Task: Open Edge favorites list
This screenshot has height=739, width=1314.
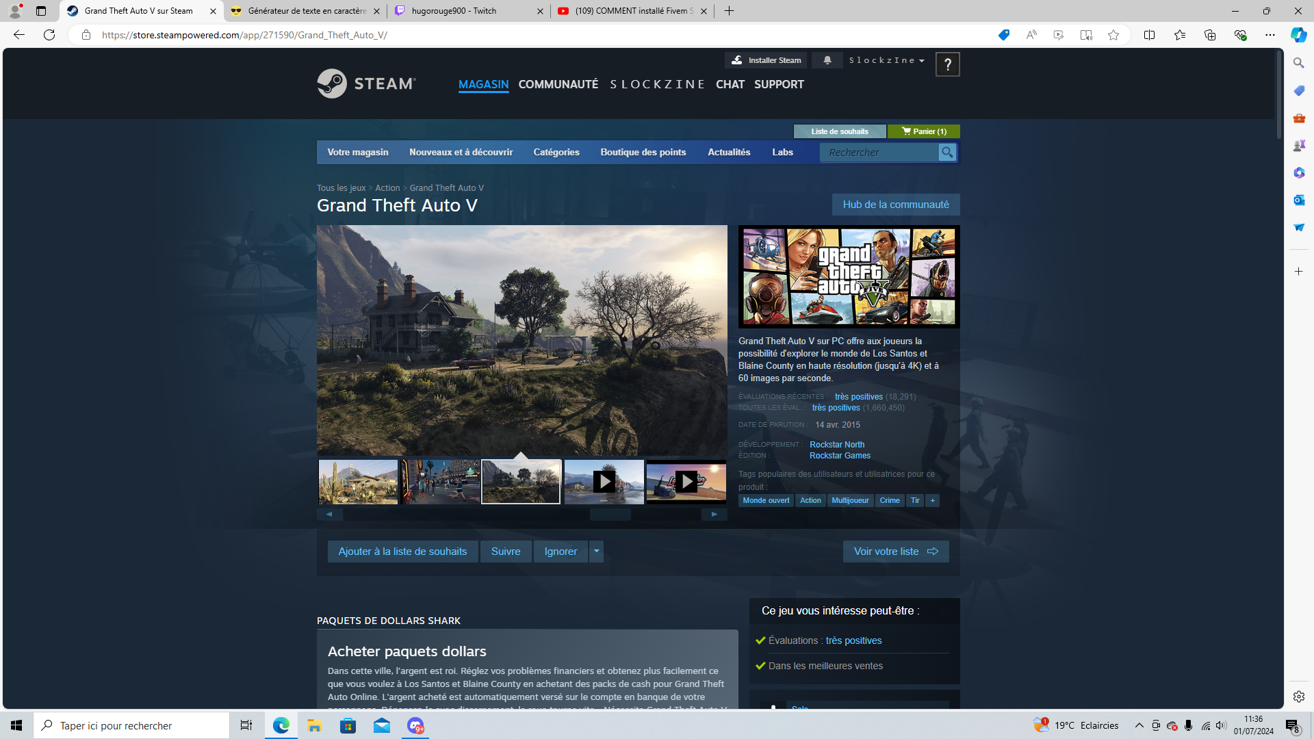Action: point(1180,35)
